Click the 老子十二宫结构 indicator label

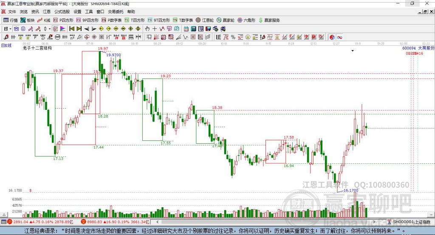(x=37, y=48)
